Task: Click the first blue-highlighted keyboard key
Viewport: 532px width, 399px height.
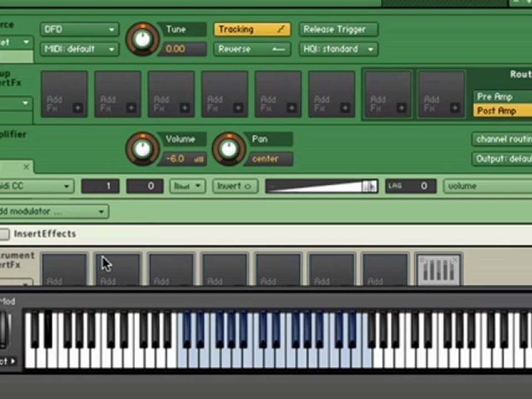Action: 181,358
